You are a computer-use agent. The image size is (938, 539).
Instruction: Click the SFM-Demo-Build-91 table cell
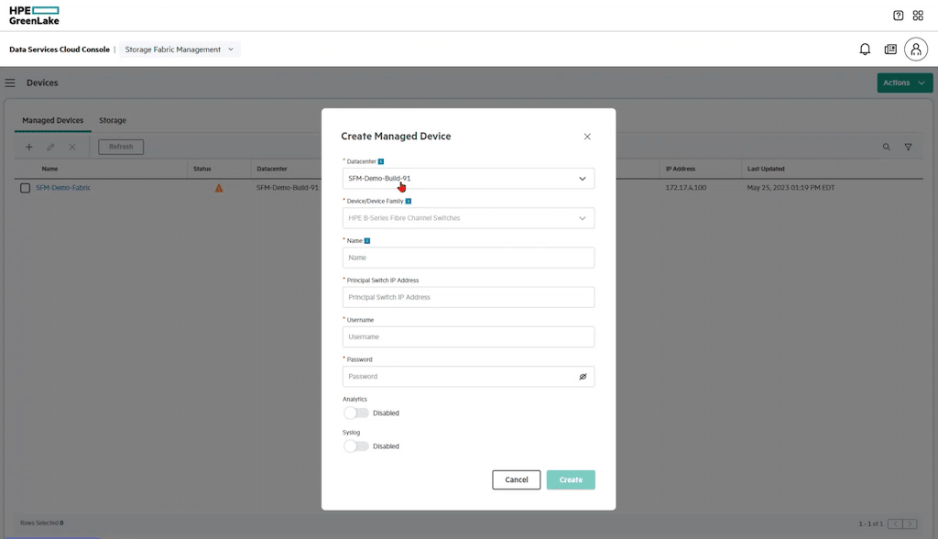288,187
